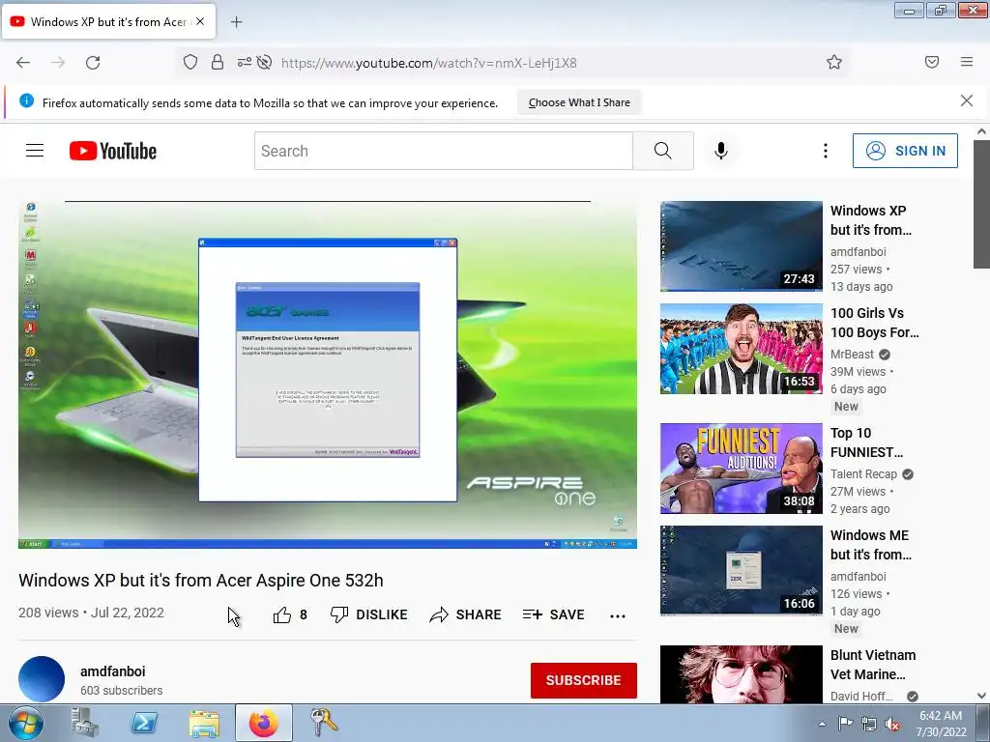990x742 pixels.
Task: Open the tracking protection shield icon
Action: pyautogui.click(x=190, y=62)
